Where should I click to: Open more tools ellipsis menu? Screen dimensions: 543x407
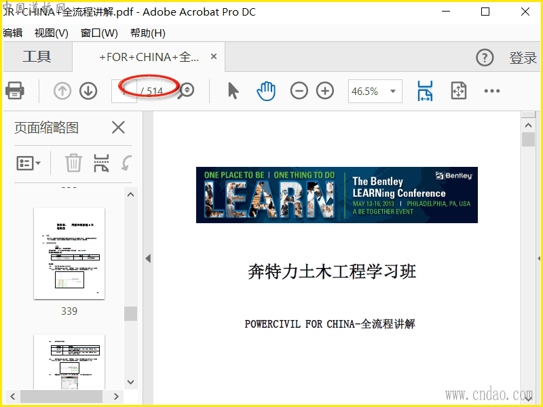point(491,91)
